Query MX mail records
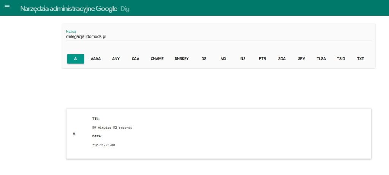 coord(223,59)
